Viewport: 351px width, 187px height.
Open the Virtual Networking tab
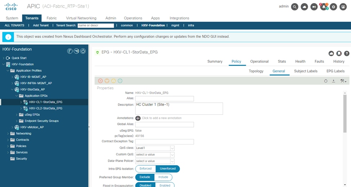[x=81, y=18]
